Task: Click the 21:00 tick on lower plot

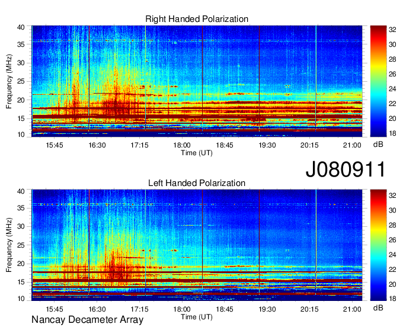Action: [x=352, y=309]
